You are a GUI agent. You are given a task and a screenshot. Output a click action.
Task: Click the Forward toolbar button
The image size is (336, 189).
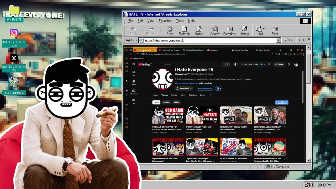(151, 31)
